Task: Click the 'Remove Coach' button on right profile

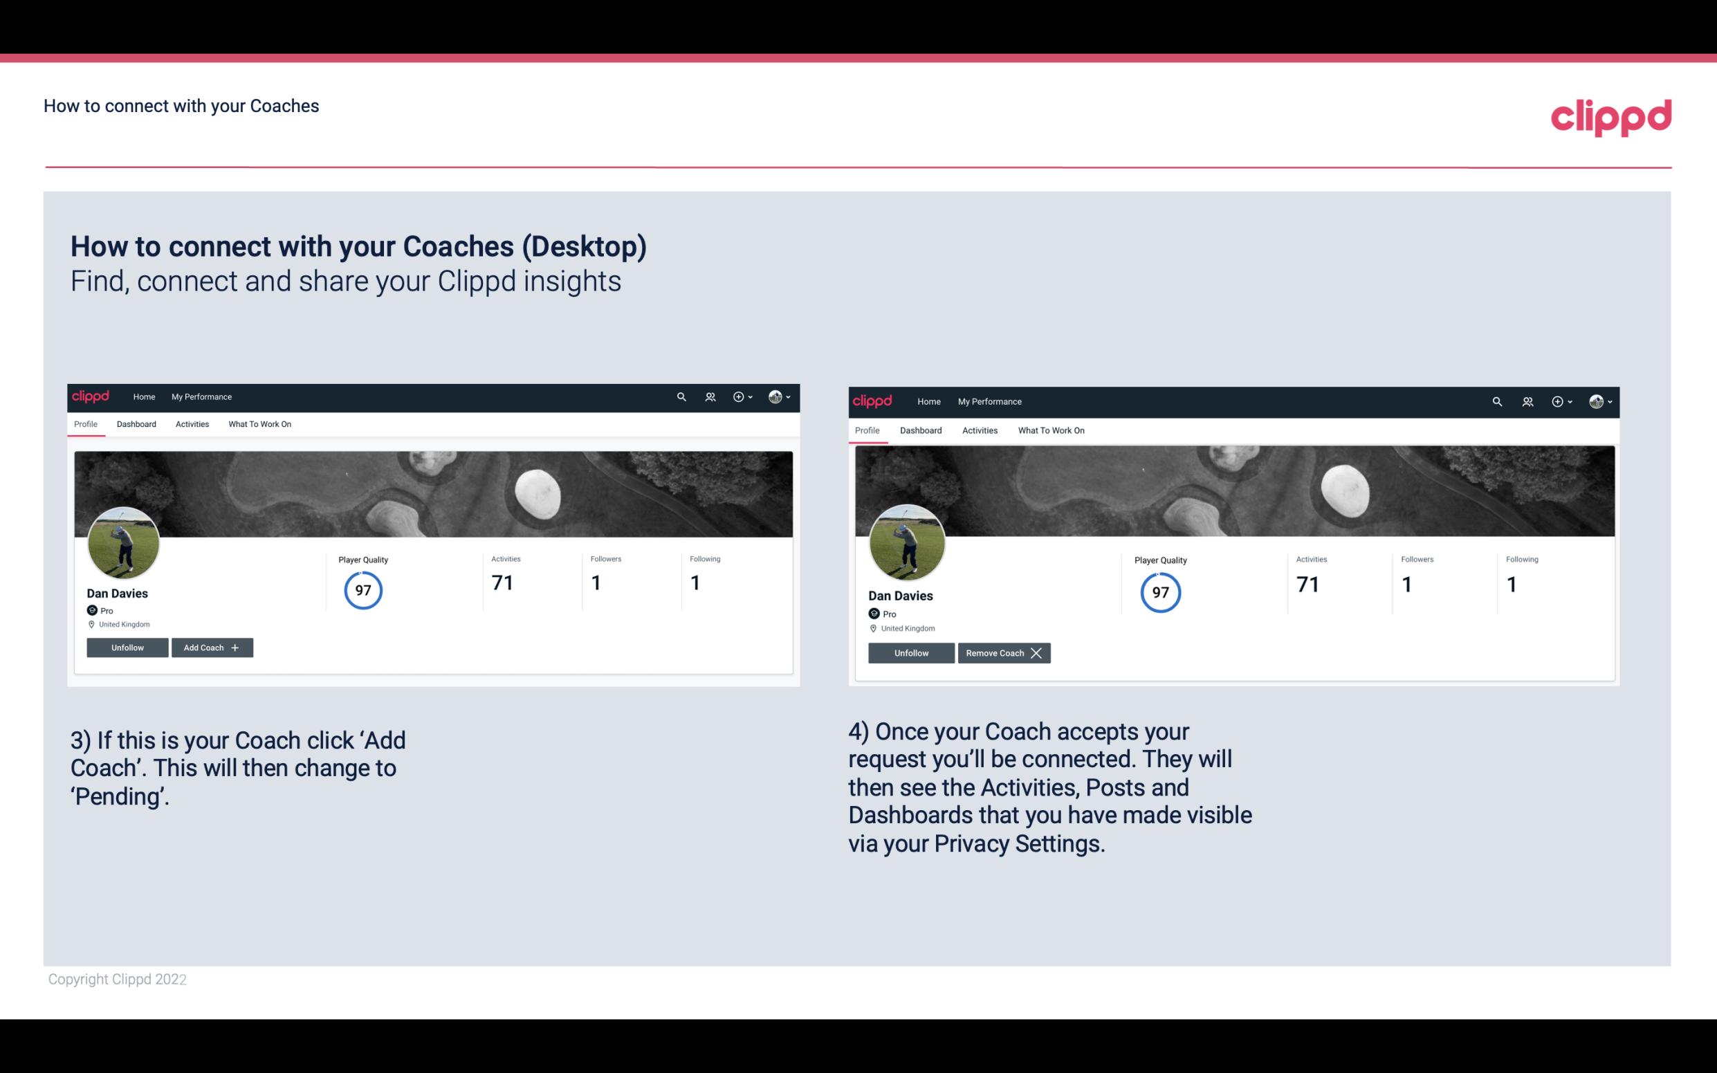Action: 1004,652
